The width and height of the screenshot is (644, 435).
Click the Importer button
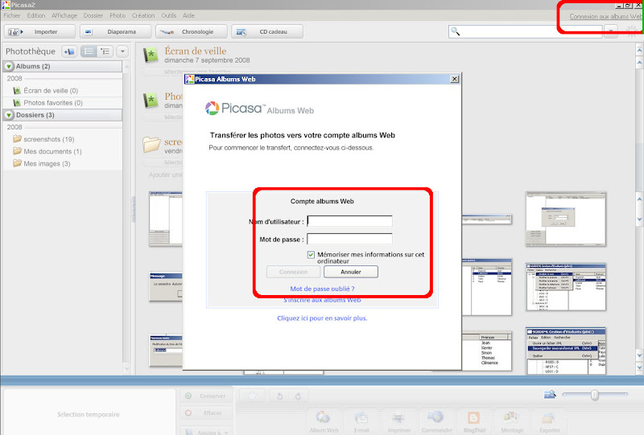pos(39,31)
